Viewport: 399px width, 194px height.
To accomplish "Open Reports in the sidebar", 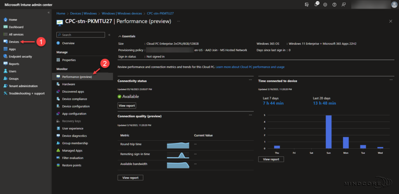I will point(14,64).
